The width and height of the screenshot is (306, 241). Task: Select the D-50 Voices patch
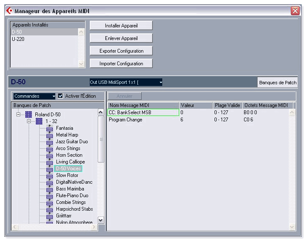point(68,169)
